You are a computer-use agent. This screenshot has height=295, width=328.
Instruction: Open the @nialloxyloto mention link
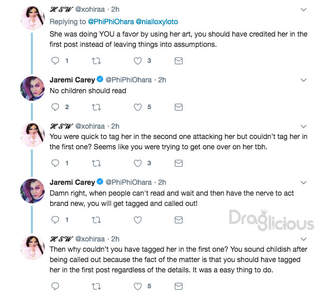tap(157, 22)
